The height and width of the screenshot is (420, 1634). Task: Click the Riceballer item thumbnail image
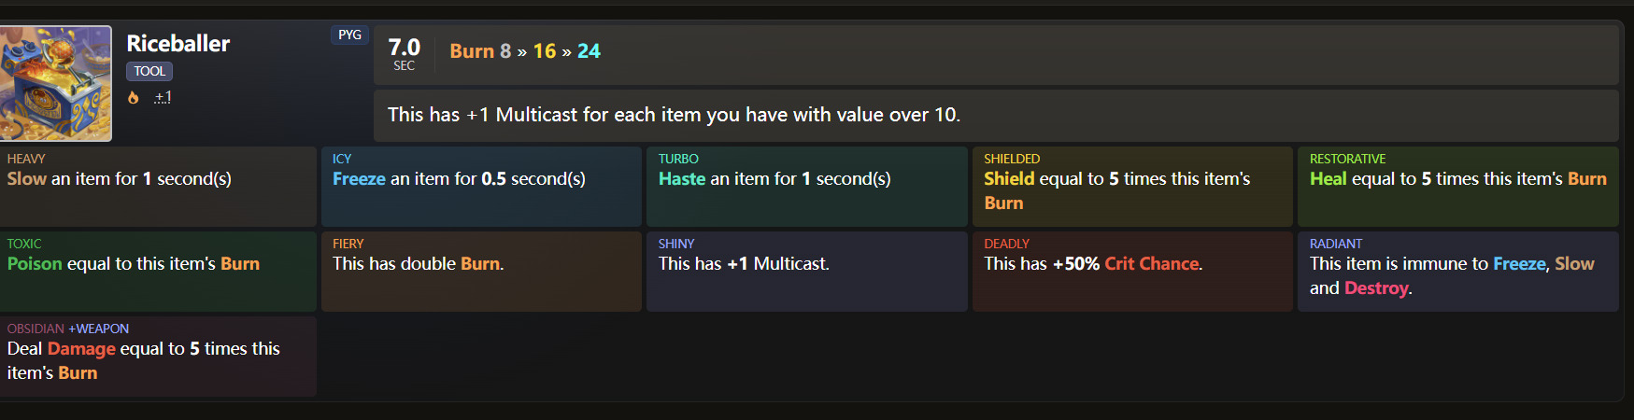point(56,83)
